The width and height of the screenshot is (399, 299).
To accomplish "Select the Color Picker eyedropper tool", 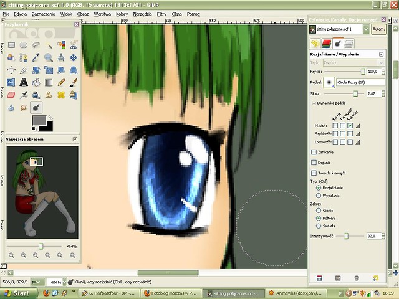I will point(36,58).
